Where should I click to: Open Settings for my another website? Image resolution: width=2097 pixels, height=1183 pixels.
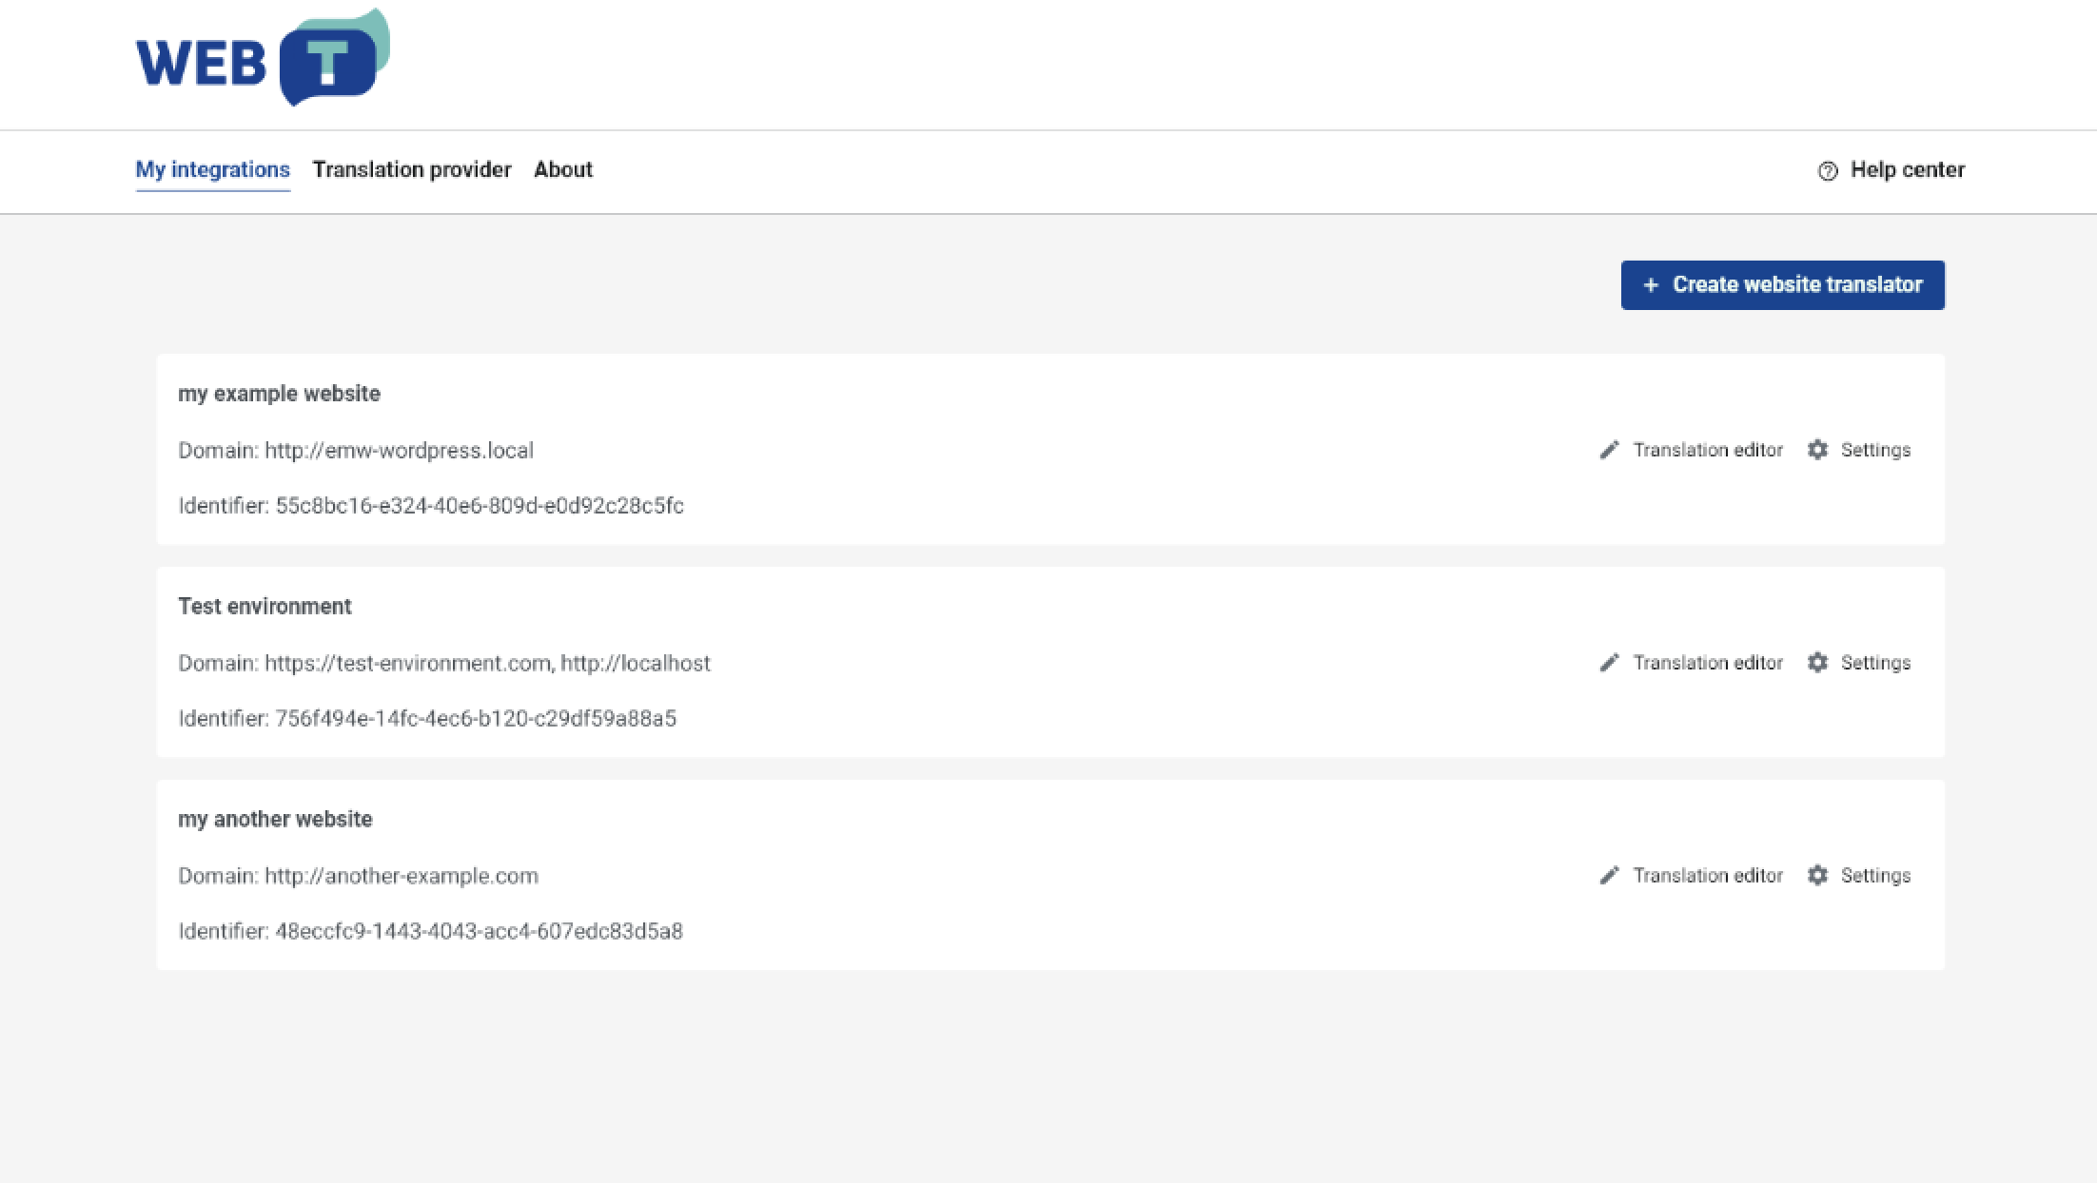point(1858,876)
